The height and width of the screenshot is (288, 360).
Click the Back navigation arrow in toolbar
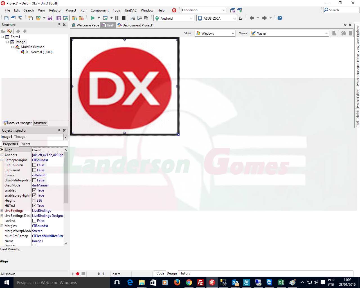[x=252, y=18]
